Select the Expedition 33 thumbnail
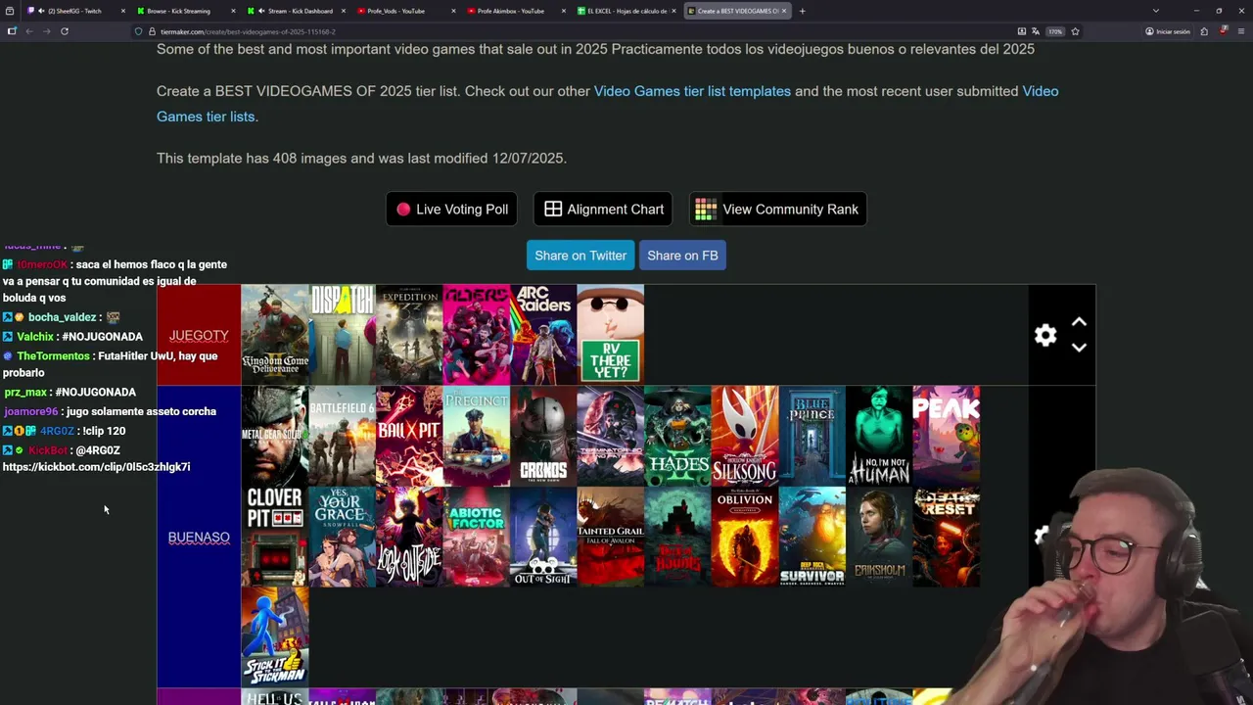The height and width of the screenshot is (705, 1253). click(409, 335)
